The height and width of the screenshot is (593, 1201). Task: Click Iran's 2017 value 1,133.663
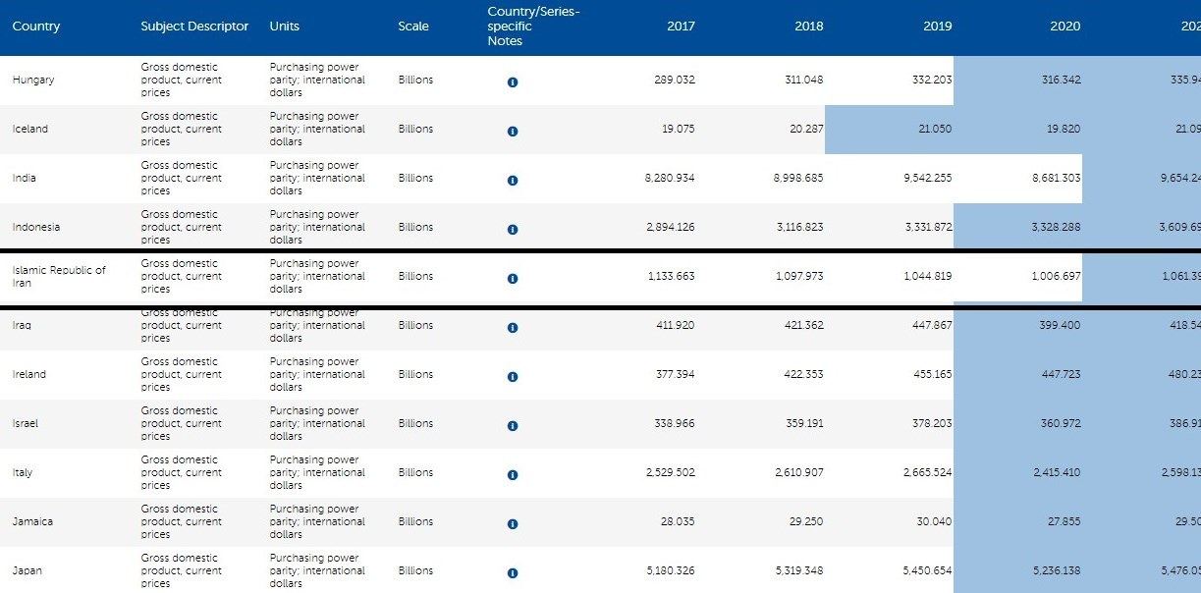(x=671, y=277)
